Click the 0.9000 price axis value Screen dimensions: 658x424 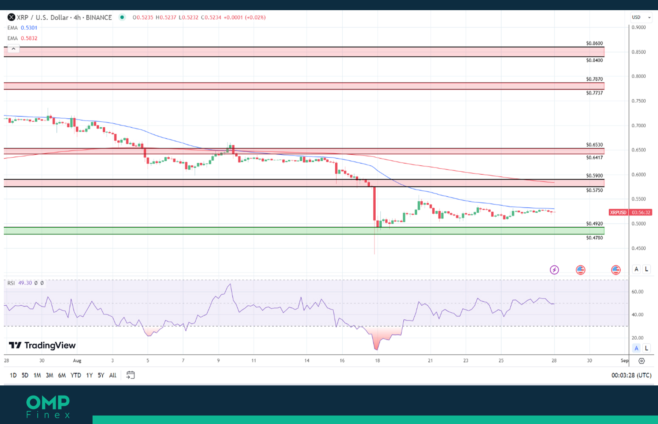click(638, 27)
